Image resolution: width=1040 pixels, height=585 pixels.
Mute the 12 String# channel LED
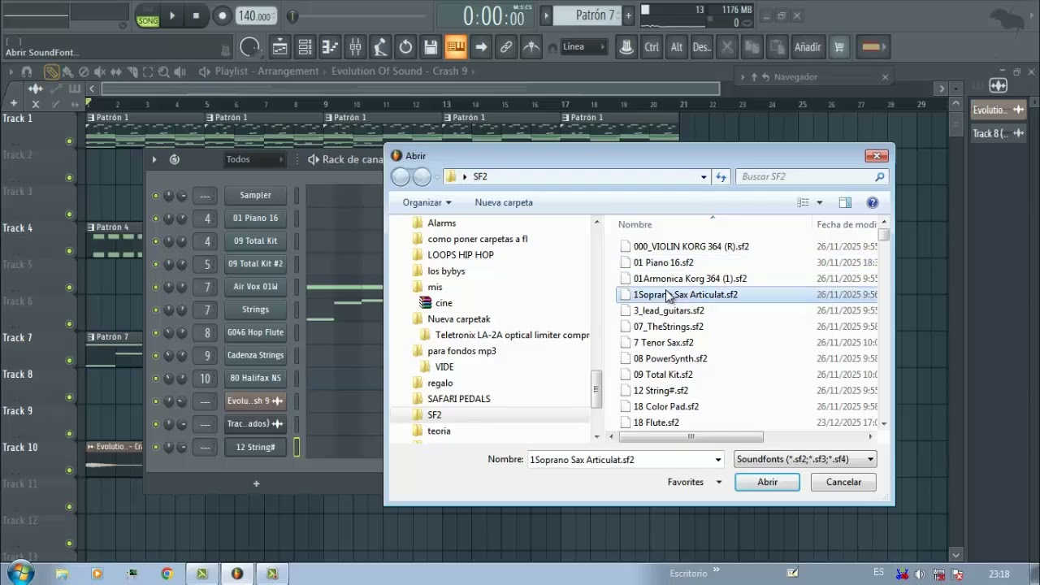155,447
